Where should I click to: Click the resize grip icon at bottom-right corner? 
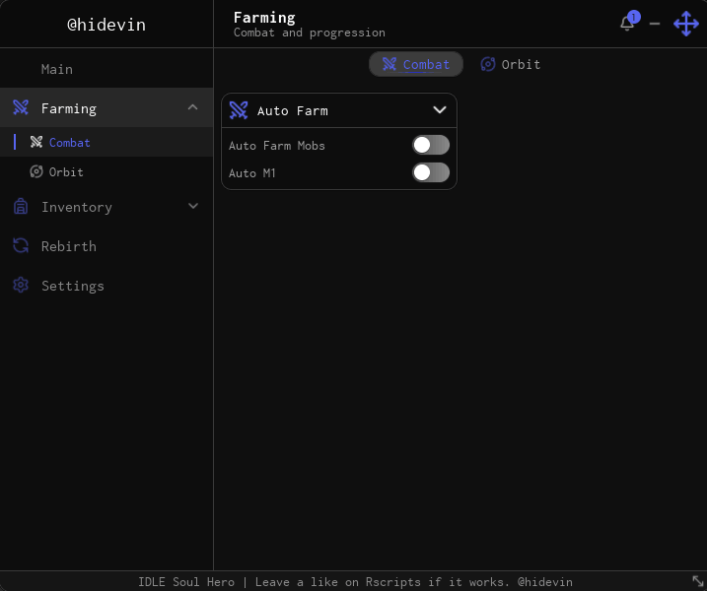[697, 581]
